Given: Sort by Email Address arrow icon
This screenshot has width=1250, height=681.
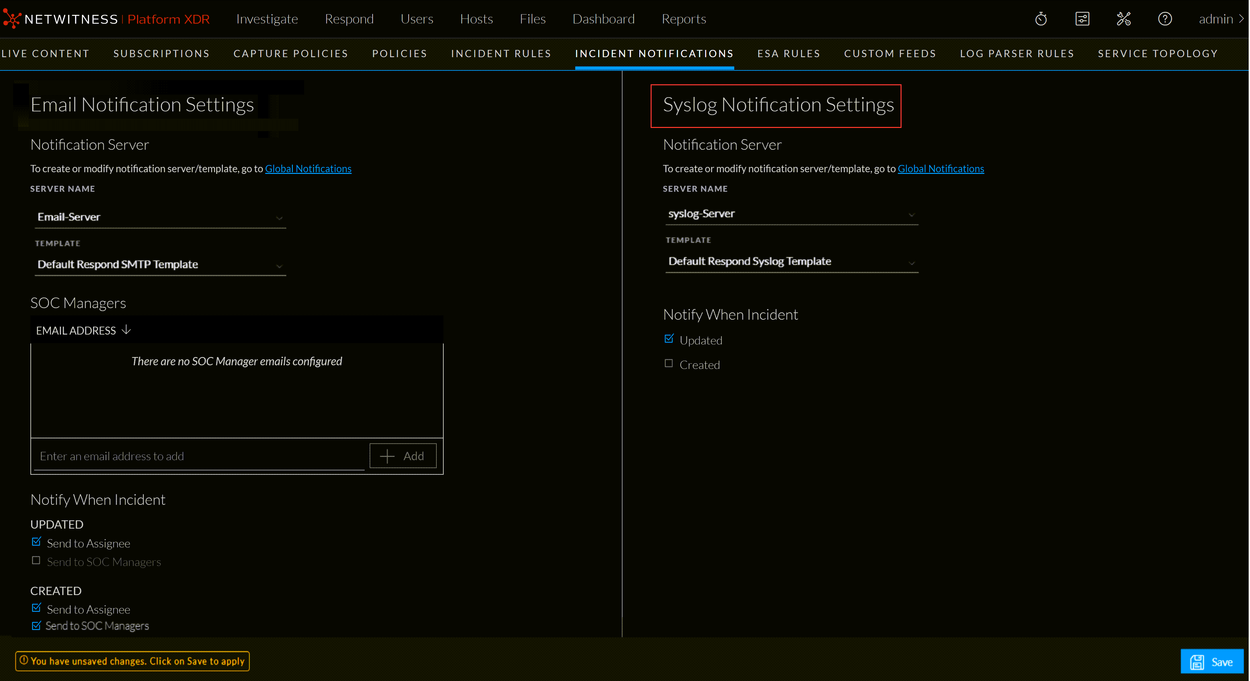Looking at the screenshot, I should (126, 330).
